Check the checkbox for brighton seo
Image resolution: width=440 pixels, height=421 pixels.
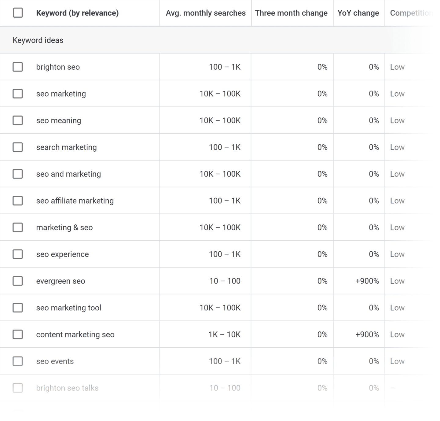[17, 67]
